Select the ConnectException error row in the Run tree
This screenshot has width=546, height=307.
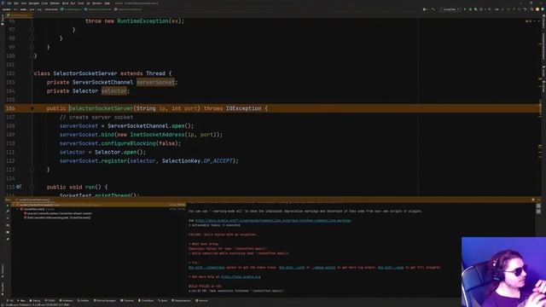click(x=58, y=213)
